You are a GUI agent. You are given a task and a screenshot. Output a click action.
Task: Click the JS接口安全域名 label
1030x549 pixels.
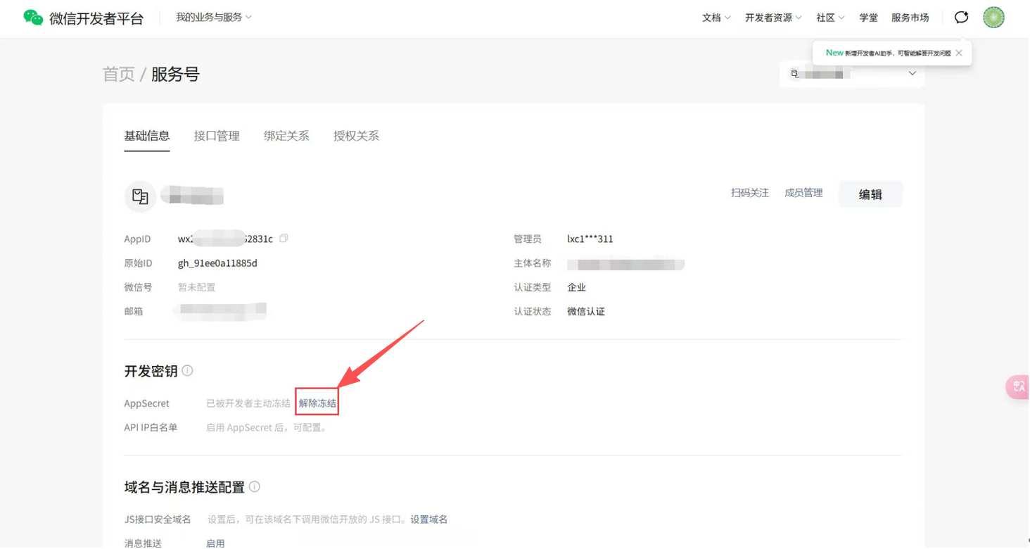[x=158, y=519]
